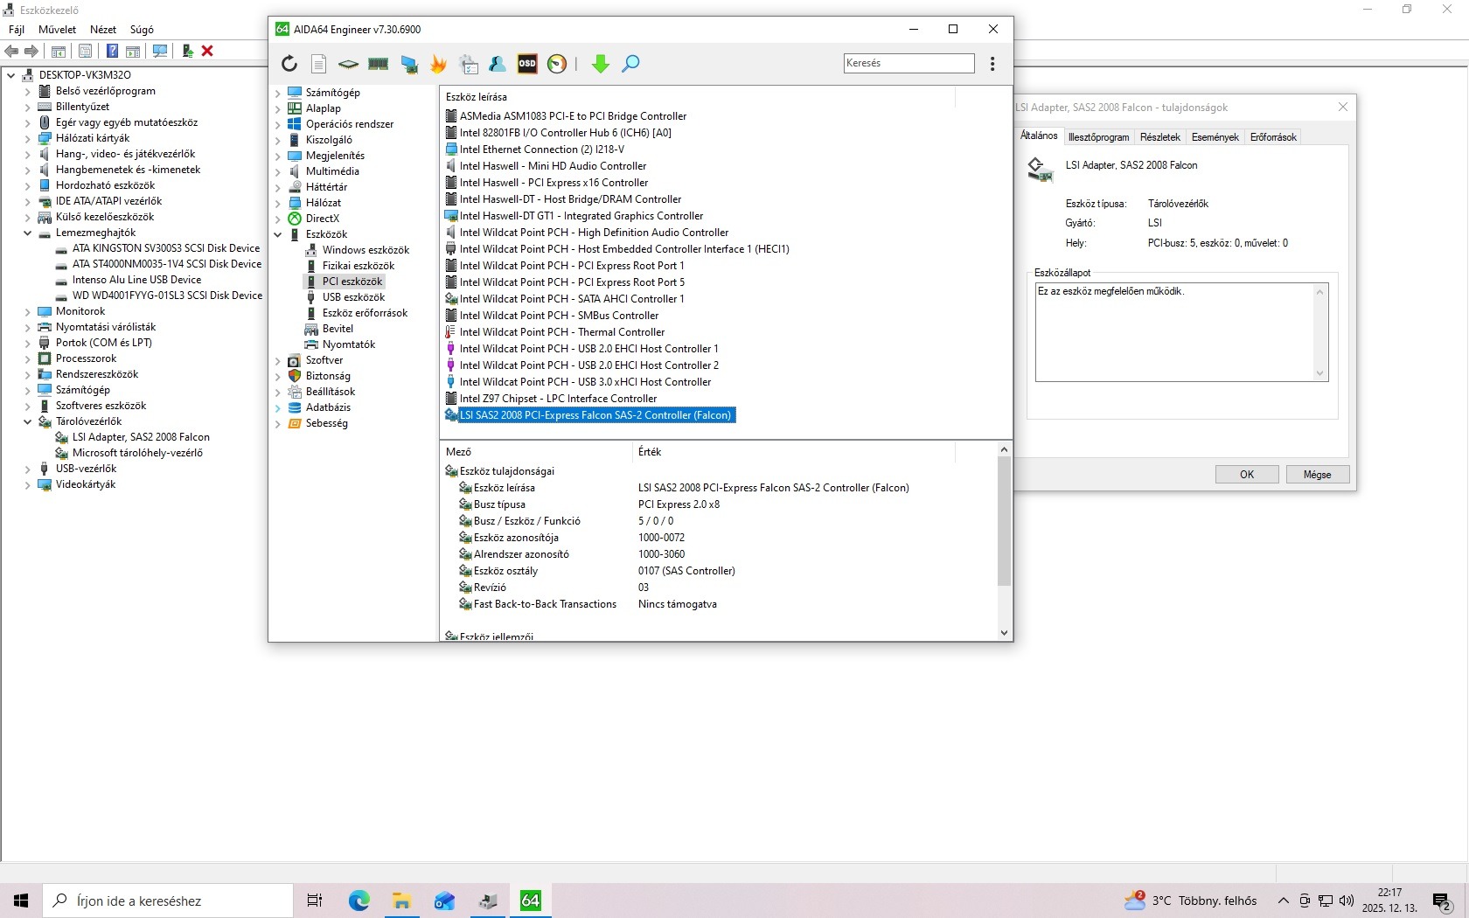Click the taskbar search box
Image resolution: width=1469 pixels, height=918 pixels.
pyautogui.click(x=168, y=901)
